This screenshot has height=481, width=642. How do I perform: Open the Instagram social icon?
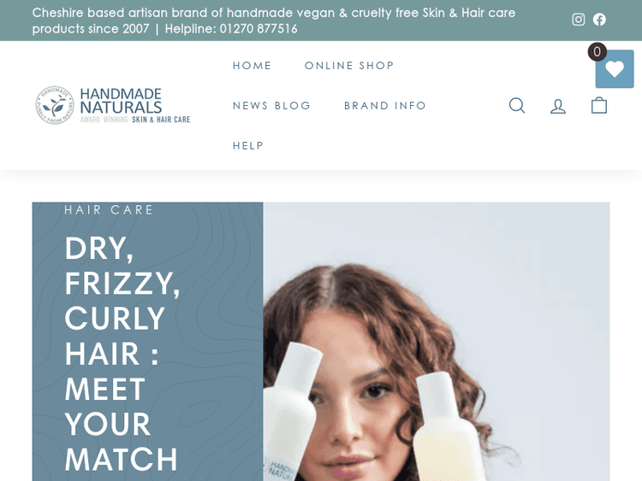[578, 20]
